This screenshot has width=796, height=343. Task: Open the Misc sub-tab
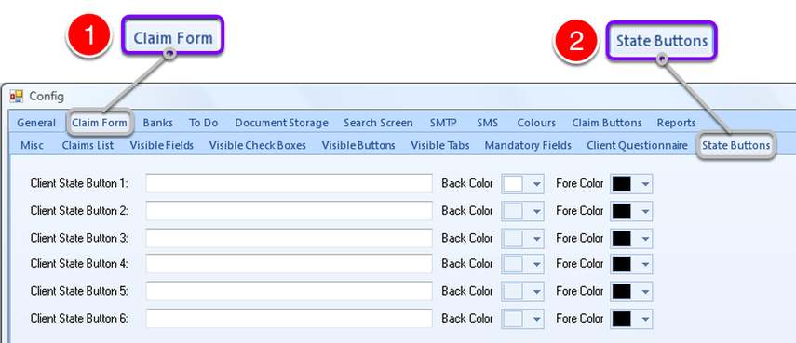point(32,145)
